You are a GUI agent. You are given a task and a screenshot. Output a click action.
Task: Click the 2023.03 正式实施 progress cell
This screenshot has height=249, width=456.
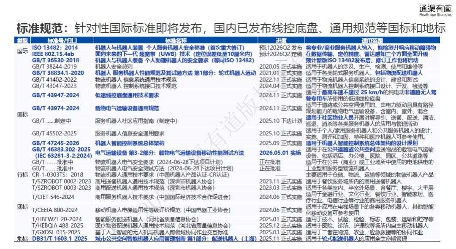(x=281, y=188)
